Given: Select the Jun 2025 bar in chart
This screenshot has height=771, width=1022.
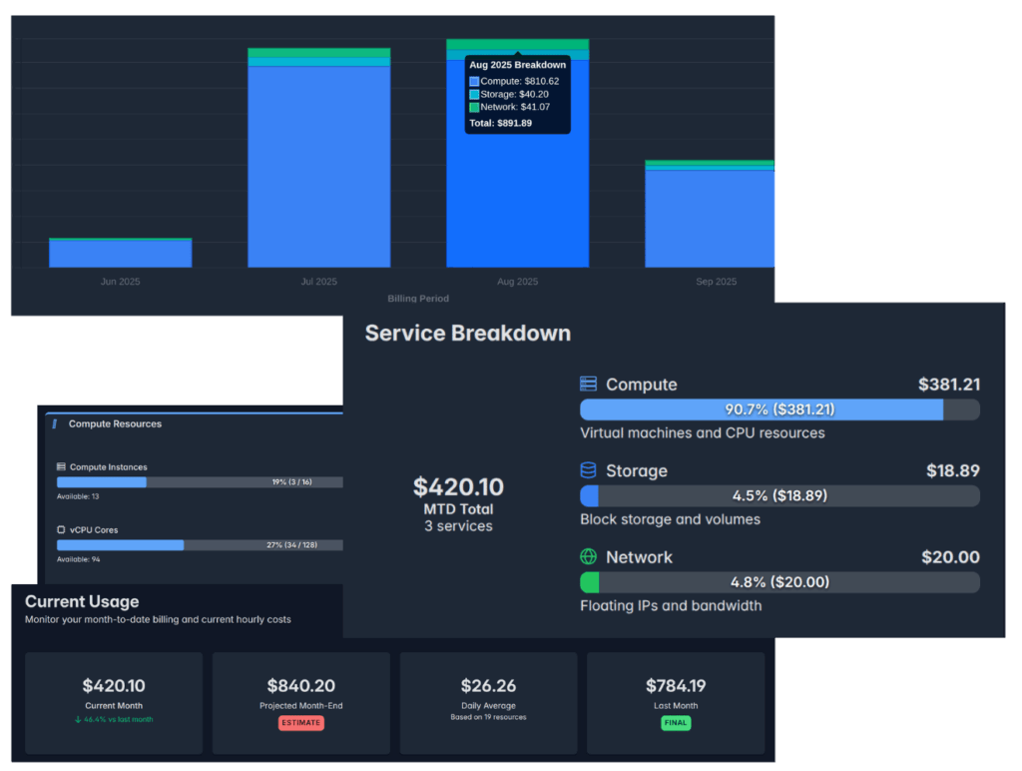Looking at the screenshot, I should click(x=120, y=254).
